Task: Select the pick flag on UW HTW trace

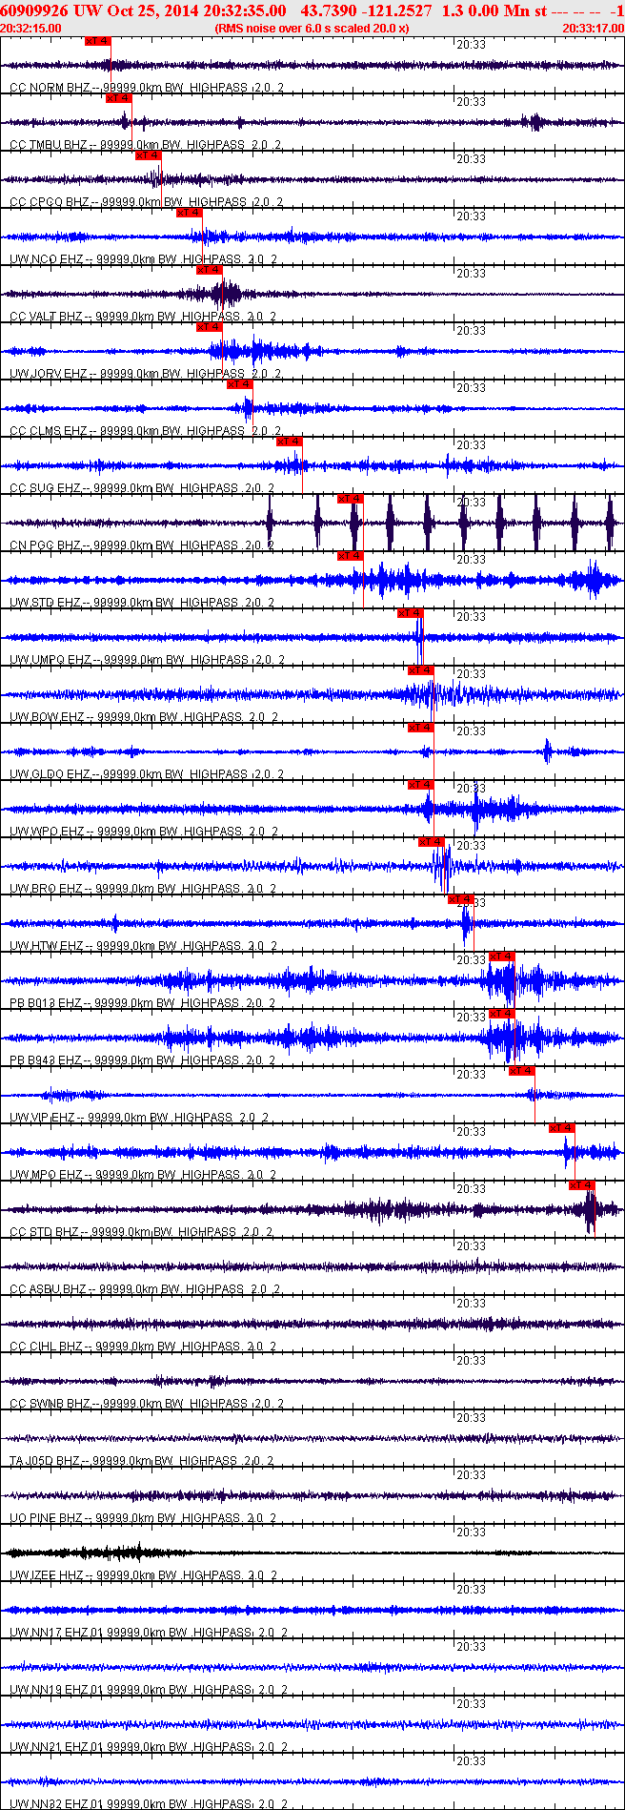Action: coord(461,899)
